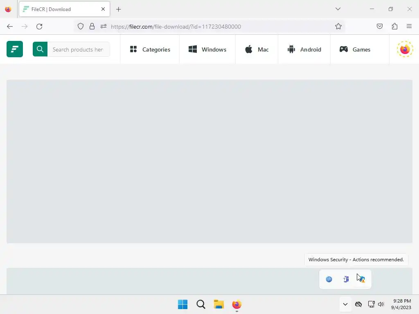The height and width of the screenshot is (314, 419).
Task: Open network status tray icon
Action: click(x=371, y=304)
